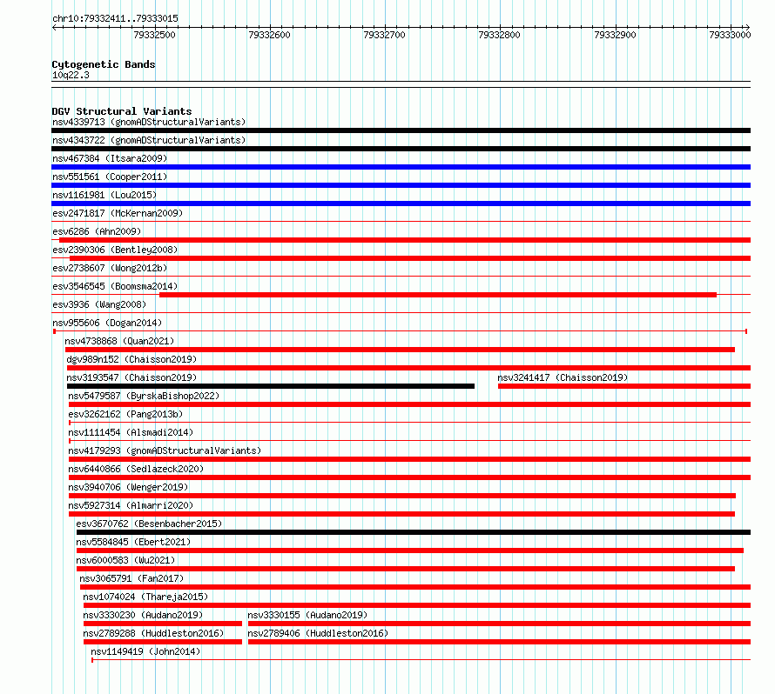Open variant nsv4738868 (Quan2021)

(119, 341)
